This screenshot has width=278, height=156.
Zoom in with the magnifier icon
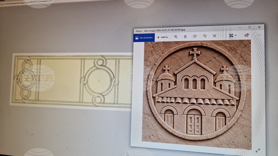176,37
